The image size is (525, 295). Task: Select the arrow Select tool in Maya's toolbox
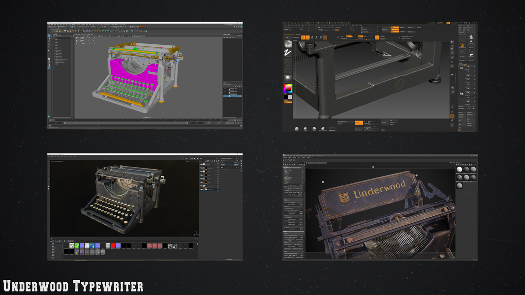pyautogui.click(x=49, y=35)
